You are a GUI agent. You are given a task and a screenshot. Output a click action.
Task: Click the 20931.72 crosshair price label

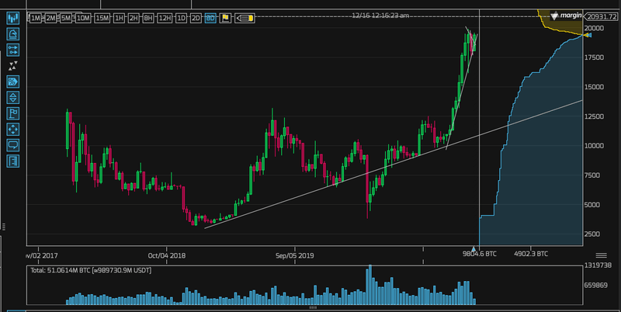pyautogui.click(x=601, y=16)
